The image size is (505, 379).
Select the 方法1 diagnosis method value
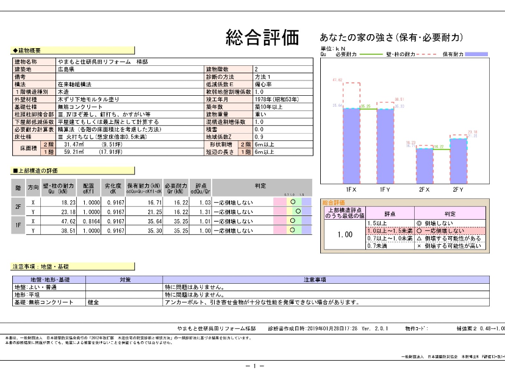coord(262,77)
